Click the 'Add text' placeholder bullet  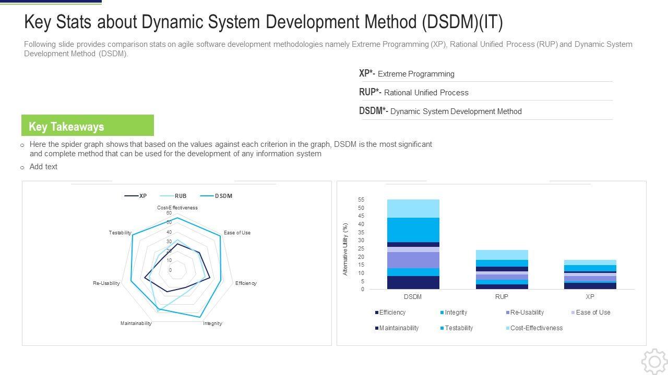click(43, 167)
